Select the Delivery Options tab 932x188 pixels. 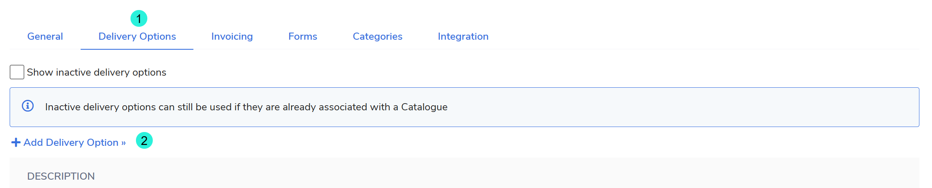point(137,36)
